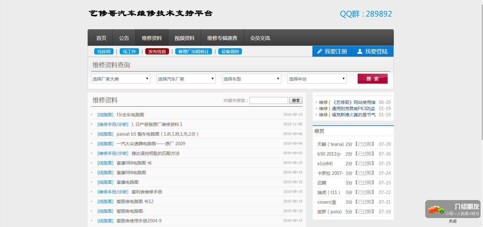Open 一汽大众速腾电路图 原厂 2009
Screen dimensions: 483x227
[151, 144]
